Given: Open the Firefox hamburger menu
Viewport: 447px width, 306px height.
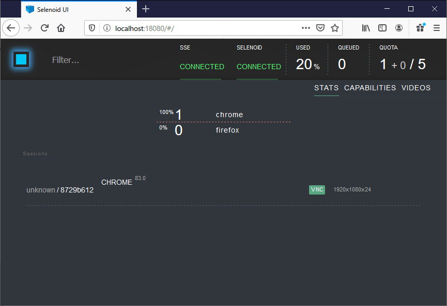Looking at the screenshot, I should click(x=437, y=28).
